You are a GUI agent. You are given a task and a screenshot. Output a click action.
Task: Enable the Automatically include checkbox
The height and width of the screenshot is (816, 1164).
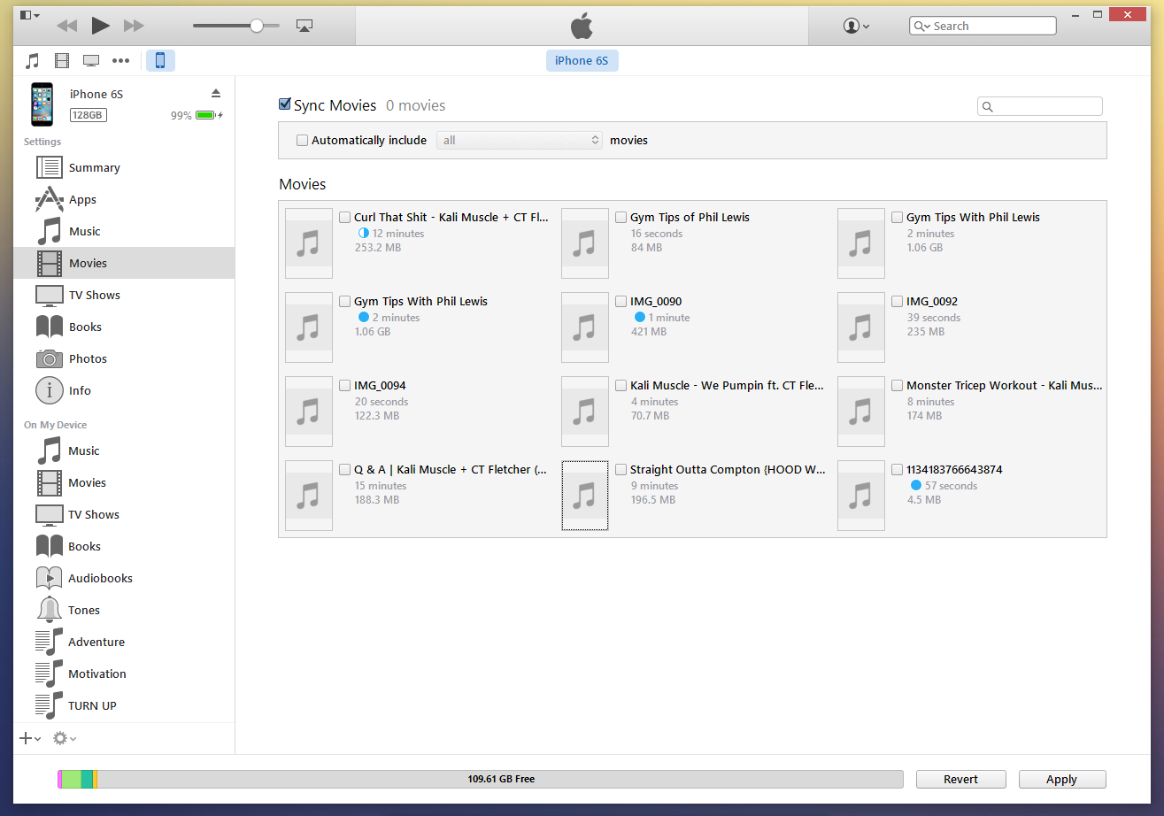click(303, 140)
